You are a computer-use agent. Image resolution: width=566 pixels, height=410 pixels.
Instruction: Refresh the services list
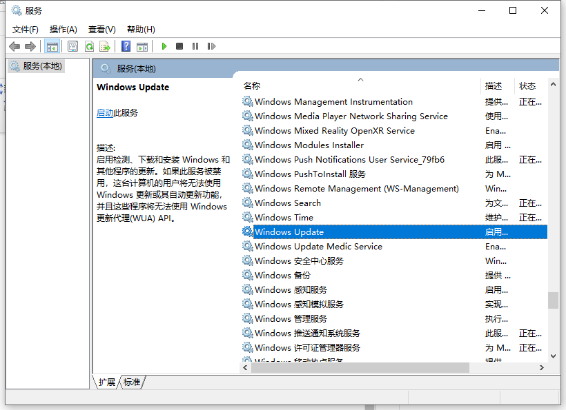pos(89,45)
